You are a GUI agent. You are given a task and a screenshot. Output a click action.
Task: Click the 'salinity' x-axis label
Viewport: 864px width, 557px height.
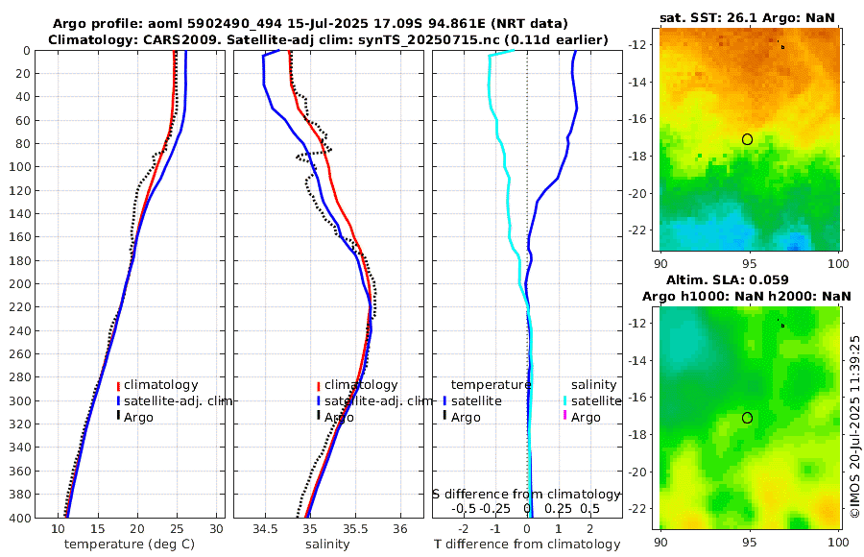click(327, 545)
